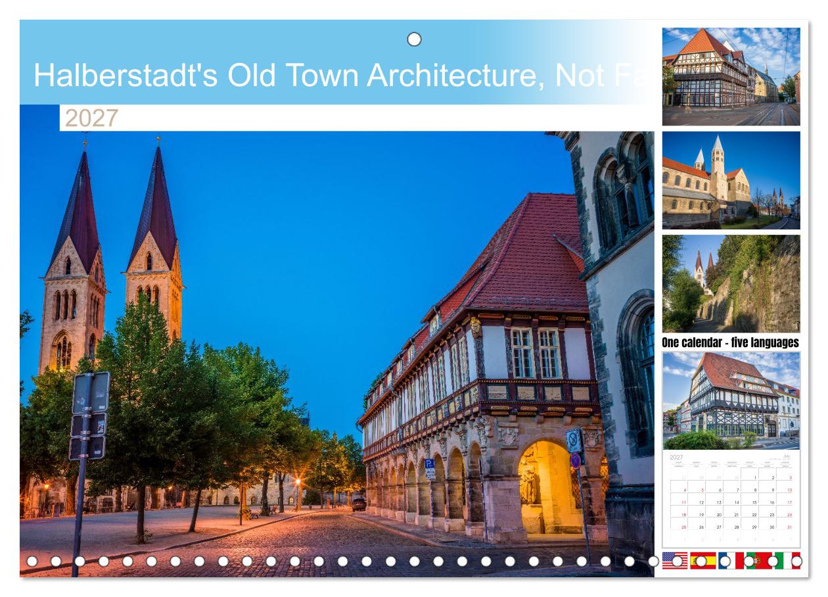Select day 31 in the July grid
Viewport: 828px width, 597px height.
(790, 527)
